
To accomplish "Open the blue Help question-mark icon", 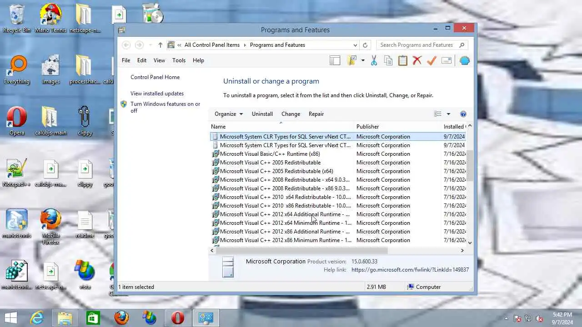I will [463, 114].
